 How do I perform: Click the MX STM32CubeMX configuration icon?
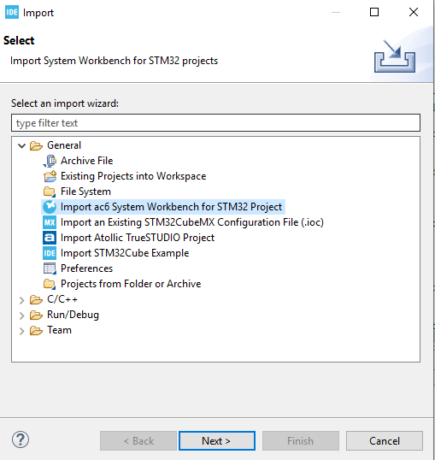[50, 222]
